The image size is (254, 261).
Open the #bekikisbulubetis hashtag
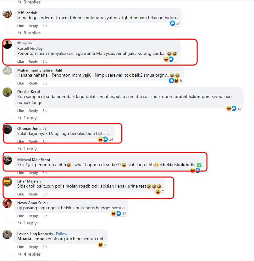click(x=178, y=165)
